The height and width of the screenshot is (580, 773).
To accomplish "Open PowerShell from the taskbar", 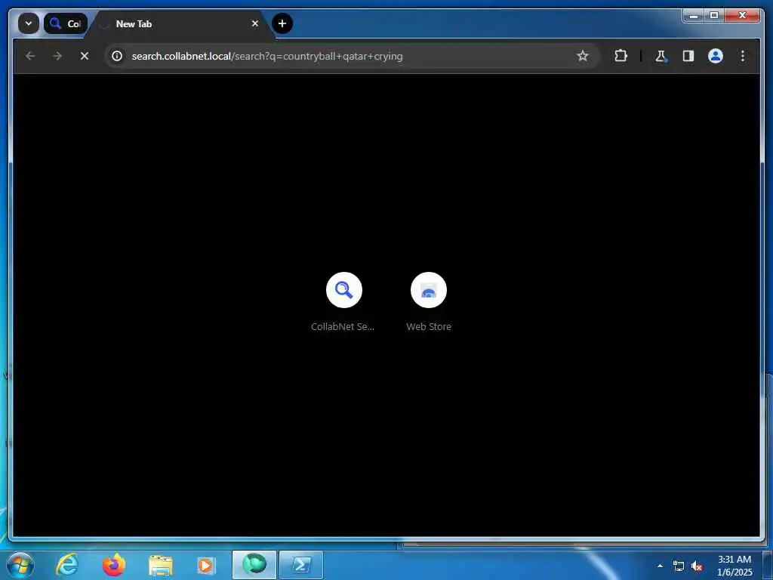I will coord(301,565).
